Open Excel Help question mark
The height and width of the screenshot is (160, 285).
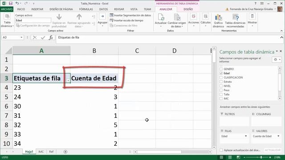(x=255, y=4)
